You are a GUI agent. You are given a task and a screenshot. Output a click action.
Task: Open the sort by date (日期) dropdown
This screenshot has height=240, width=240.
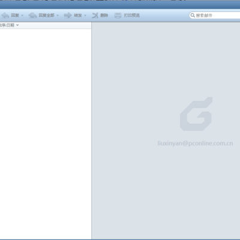17,25
